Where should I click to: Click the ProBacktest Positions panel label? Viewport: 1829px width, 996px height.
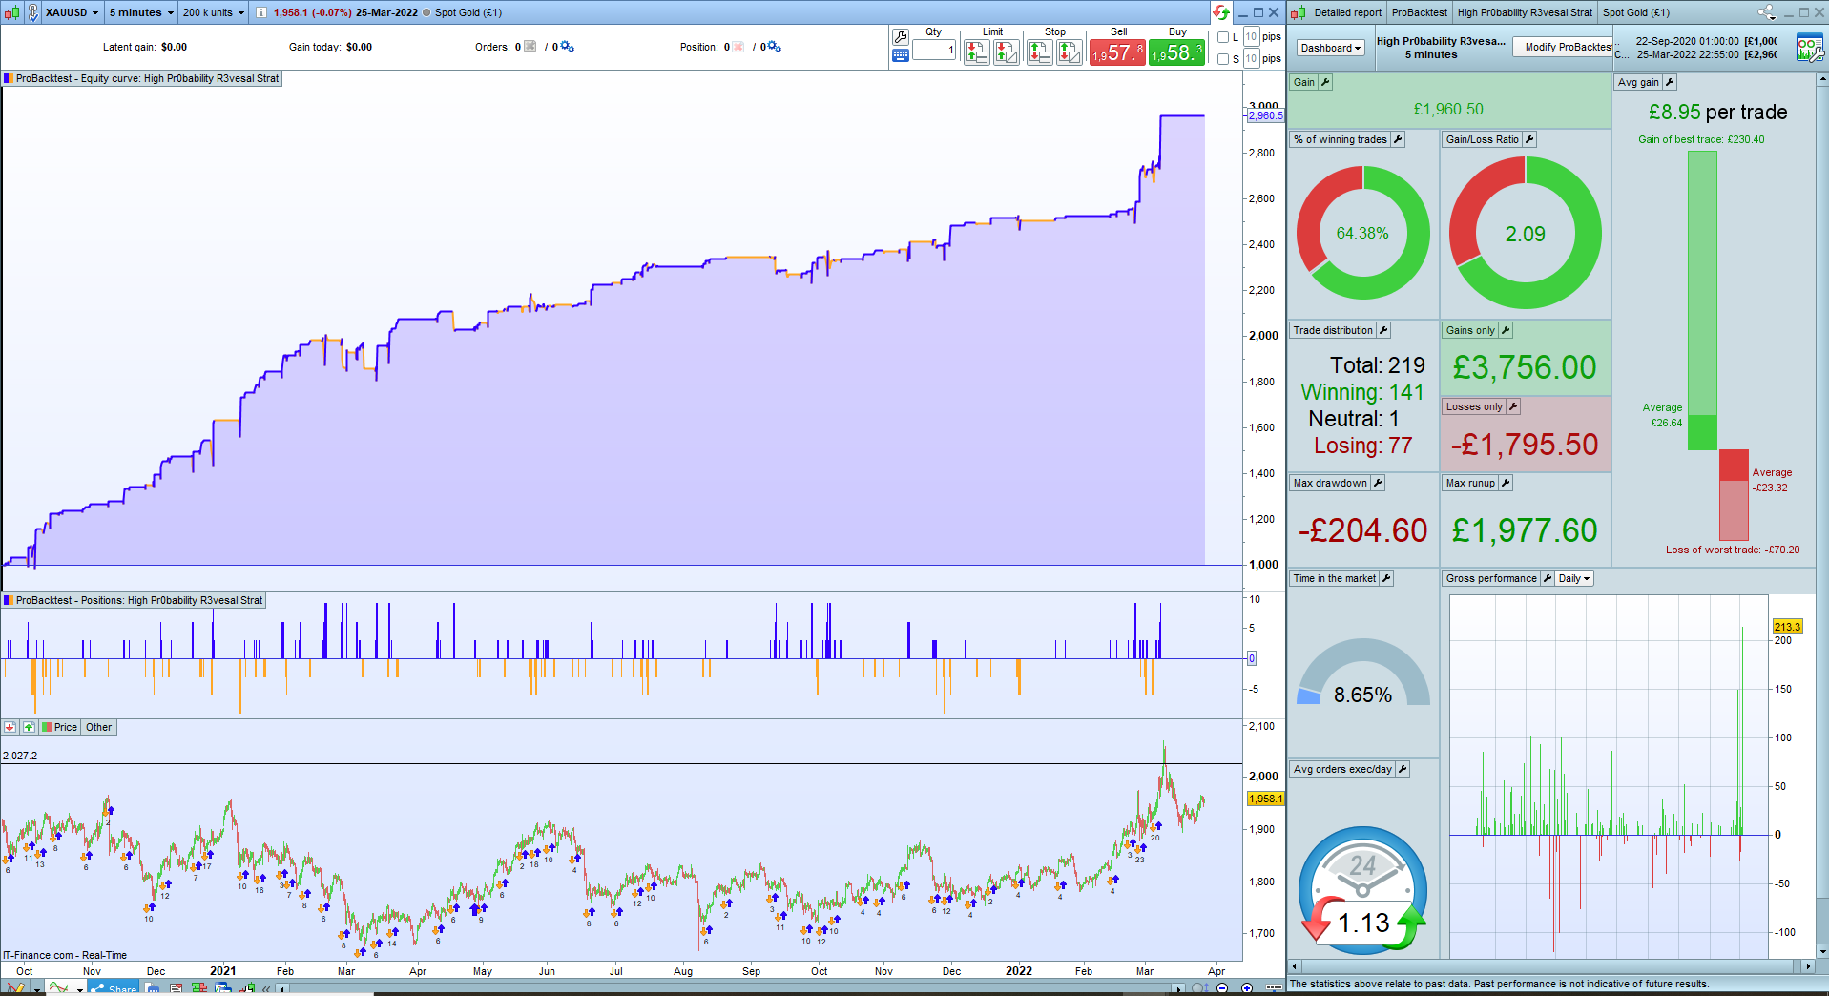(134, 600)
